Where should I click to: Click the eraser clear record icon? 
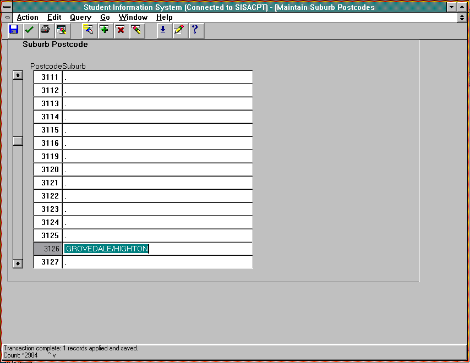[x=136, y=30]
